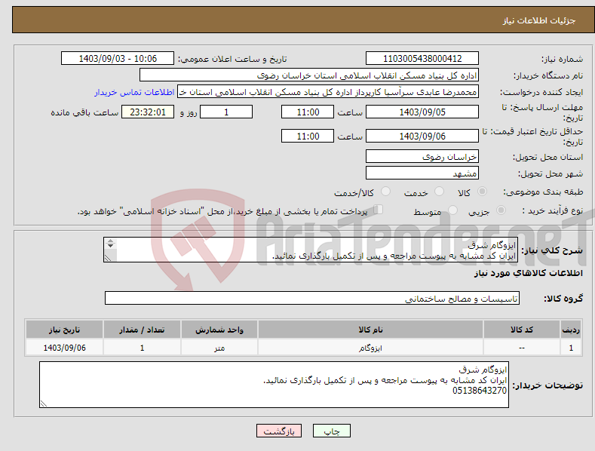Click the announcement date field 1403/09/03 - 10:06
Image resolution: width=595 pixels, height=451 pixels.
pos(117,59)
